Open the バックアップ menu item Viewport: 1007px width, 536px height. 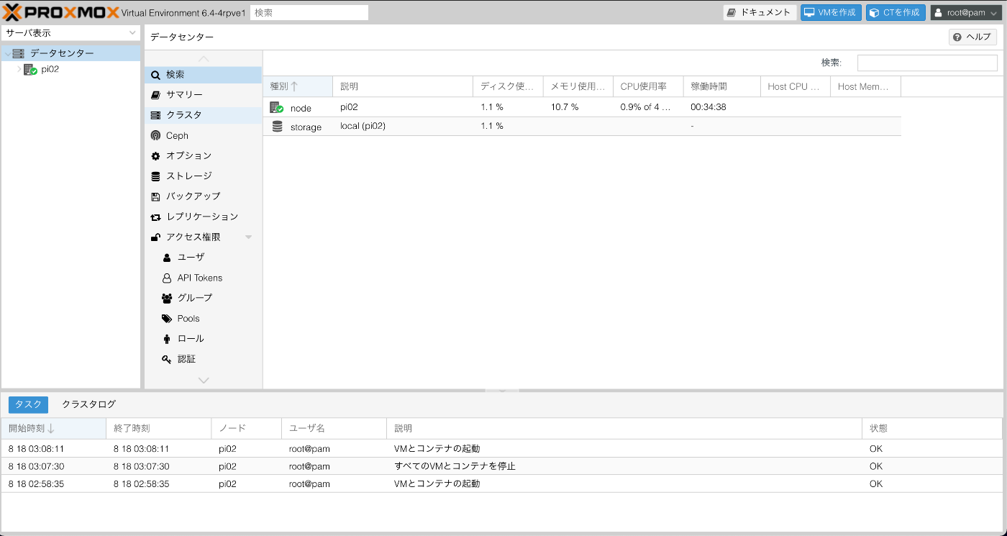[204, 196]
